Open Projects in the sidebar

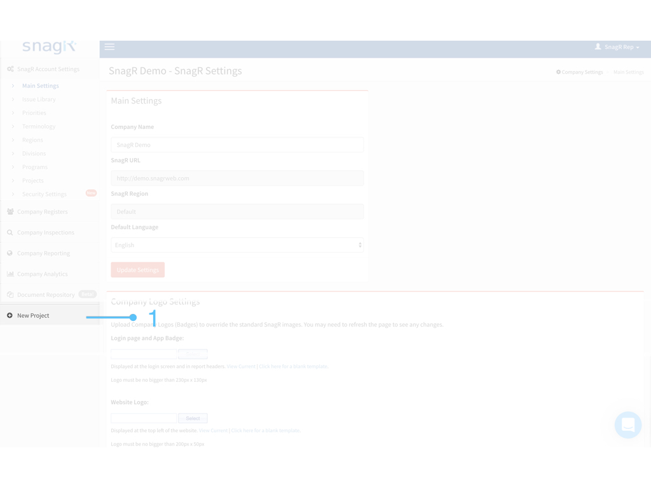tap(33, 180)
